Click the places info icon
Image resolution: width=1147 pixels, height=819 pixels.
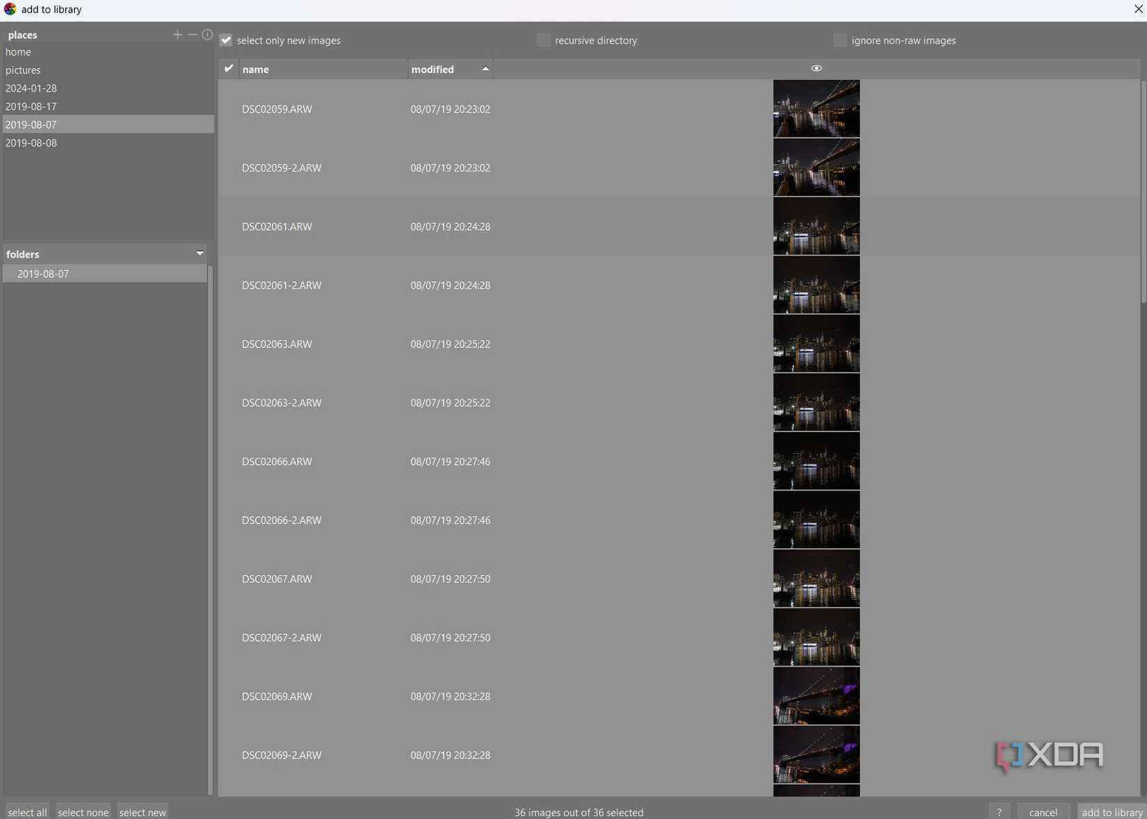point(207,35)
